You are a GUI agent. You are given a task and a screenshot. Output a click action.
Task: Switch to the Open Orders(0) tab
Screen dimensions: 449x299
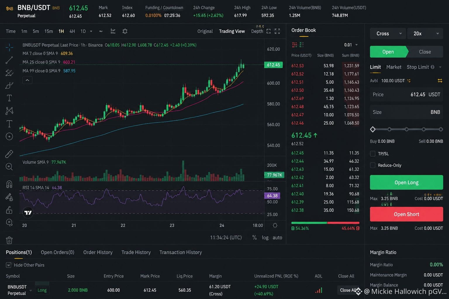coord(58,252)
